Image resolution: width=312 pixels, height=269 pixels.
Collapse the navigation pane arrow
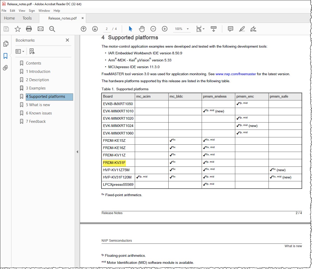[77, 152]
